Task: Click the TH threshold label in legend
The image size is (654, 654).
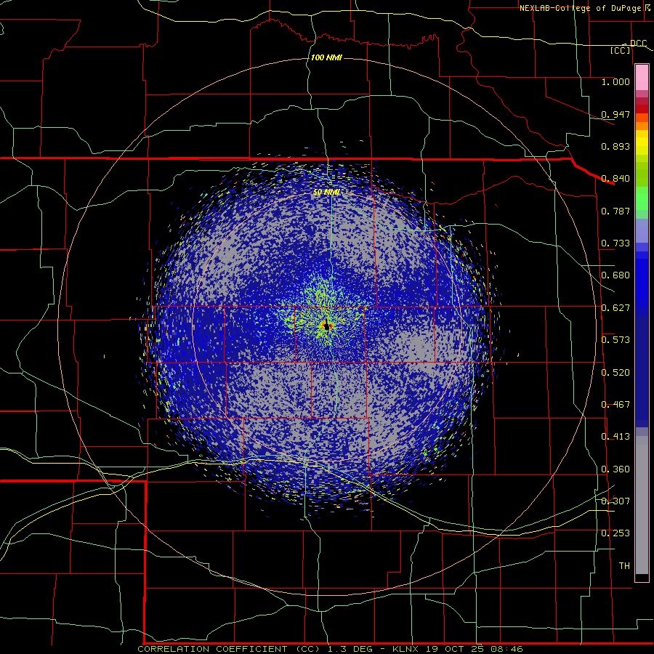Action: coord(624,566)
